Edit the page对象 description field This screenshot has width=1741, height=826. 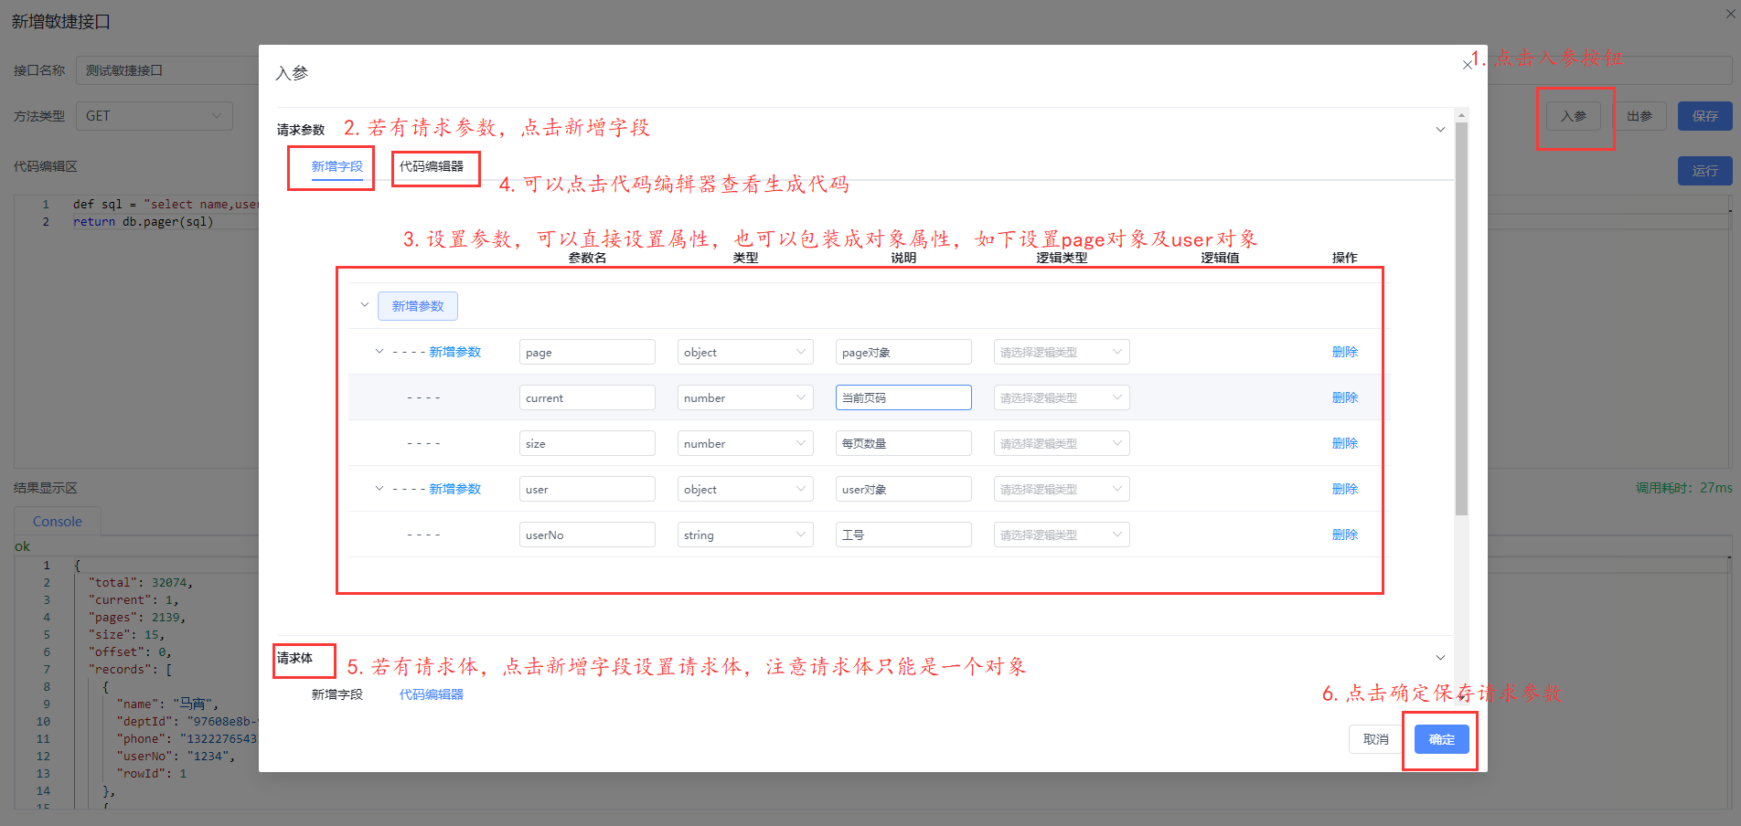(x=903, y=352)
